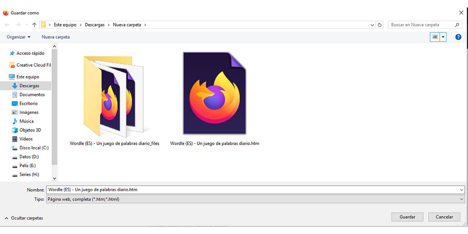
Task: Click the Disco local (C:) drive icon
Action: tap(15, 148)
